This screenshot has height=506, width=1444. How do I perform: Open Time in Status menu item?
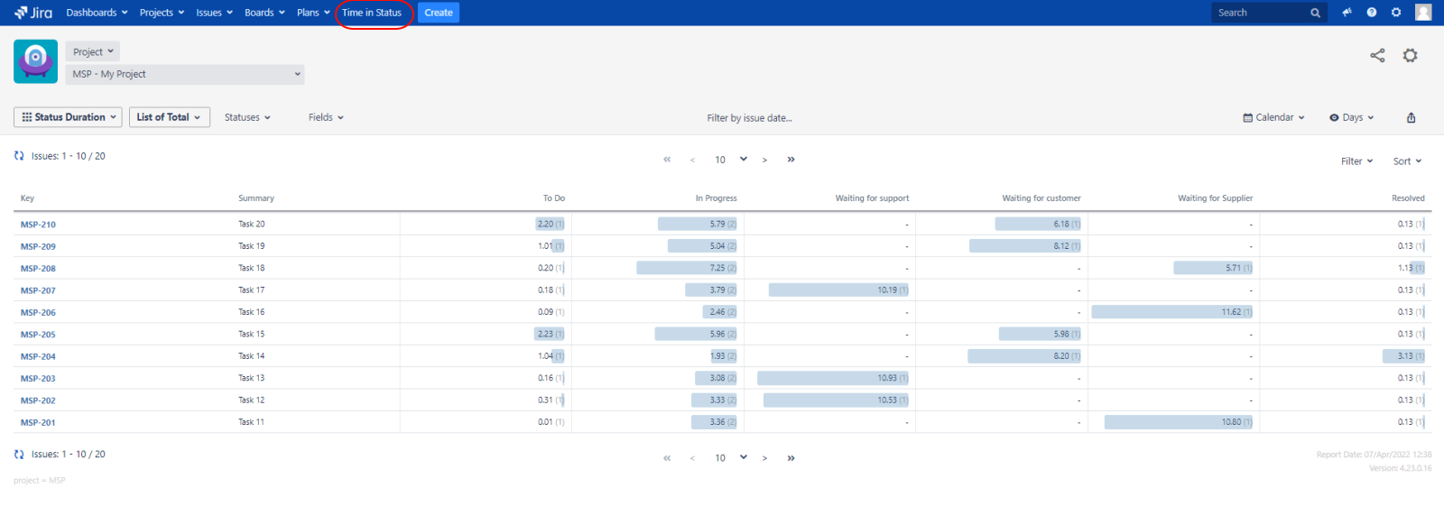click(372, 13)
